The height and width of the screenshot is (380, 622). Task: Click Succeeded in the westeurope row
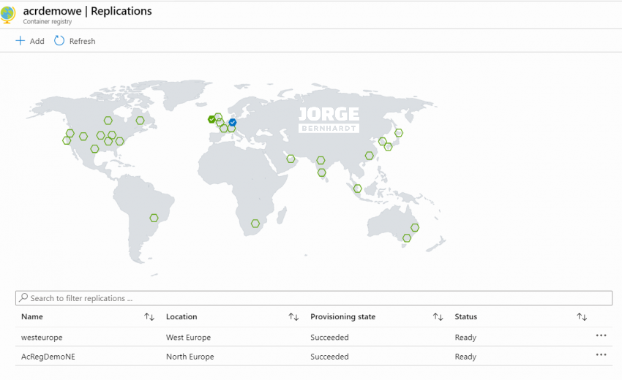tap(329, 338)
